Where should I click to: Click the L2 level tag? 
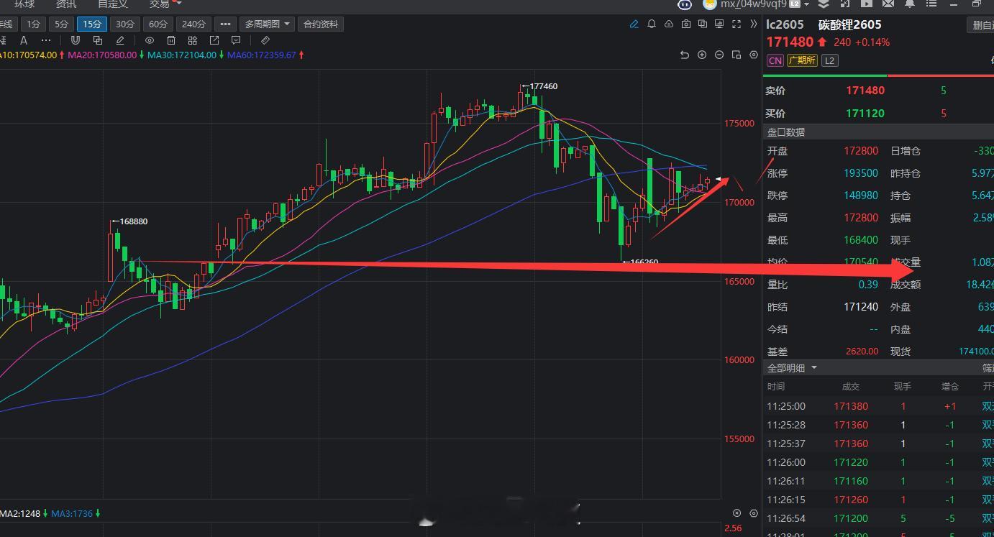pos(829,60)
